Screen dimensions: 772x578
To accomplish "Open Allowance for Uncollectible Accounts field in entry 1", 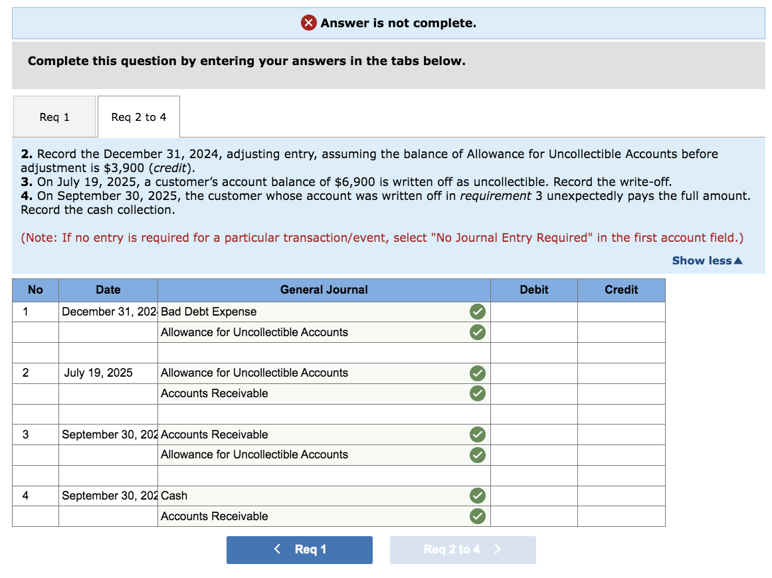I will pyautogui.click(x=324, y=332).
